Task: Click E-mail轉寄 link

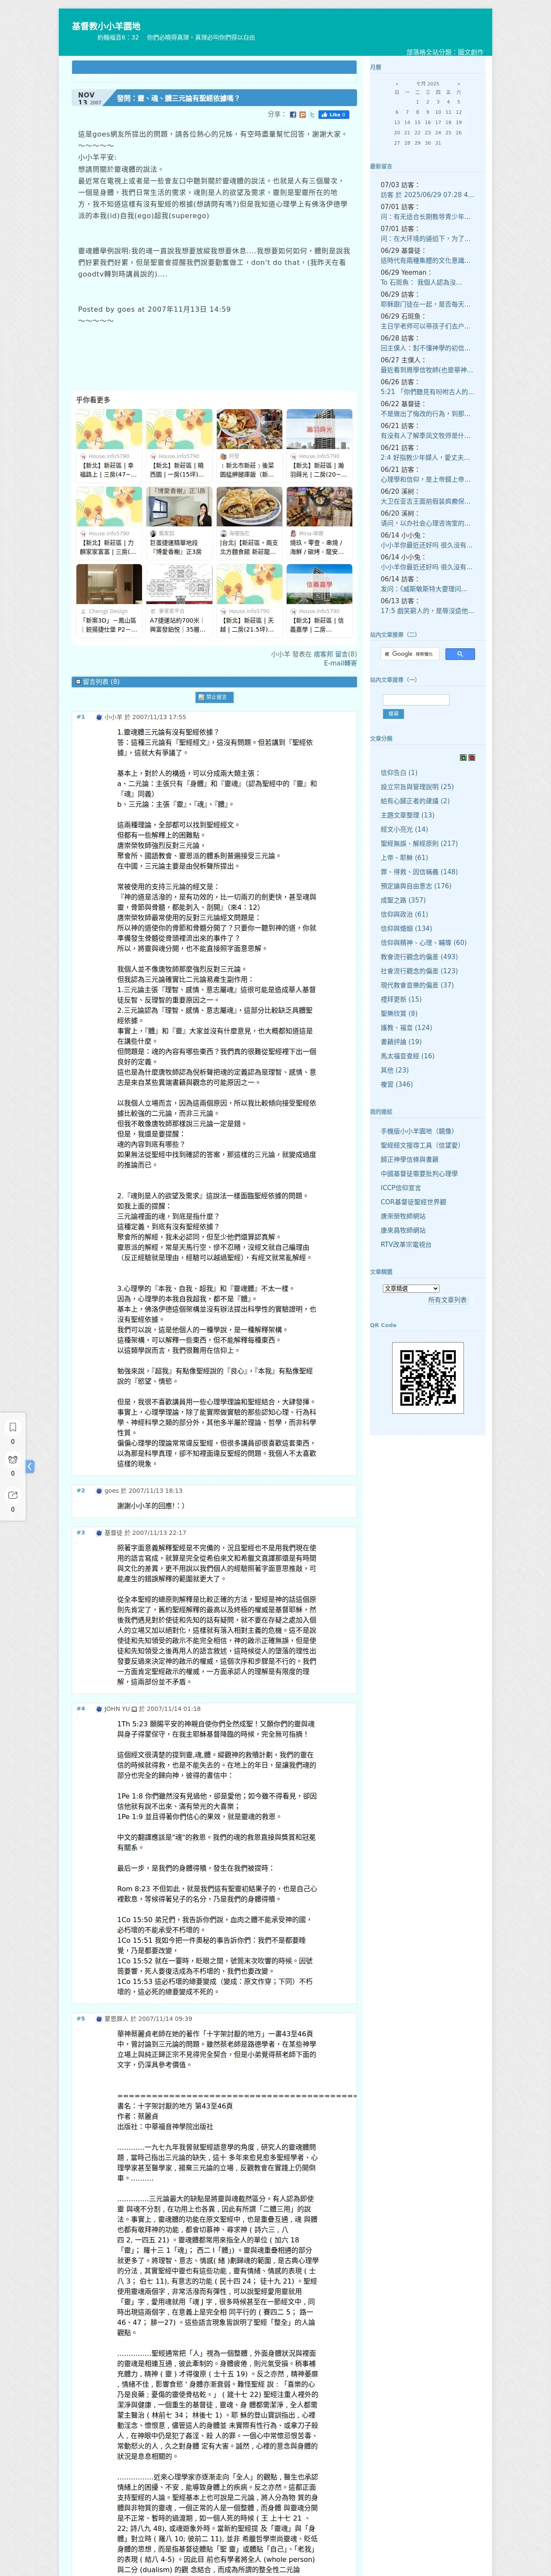Action: (x=340, y=663)
